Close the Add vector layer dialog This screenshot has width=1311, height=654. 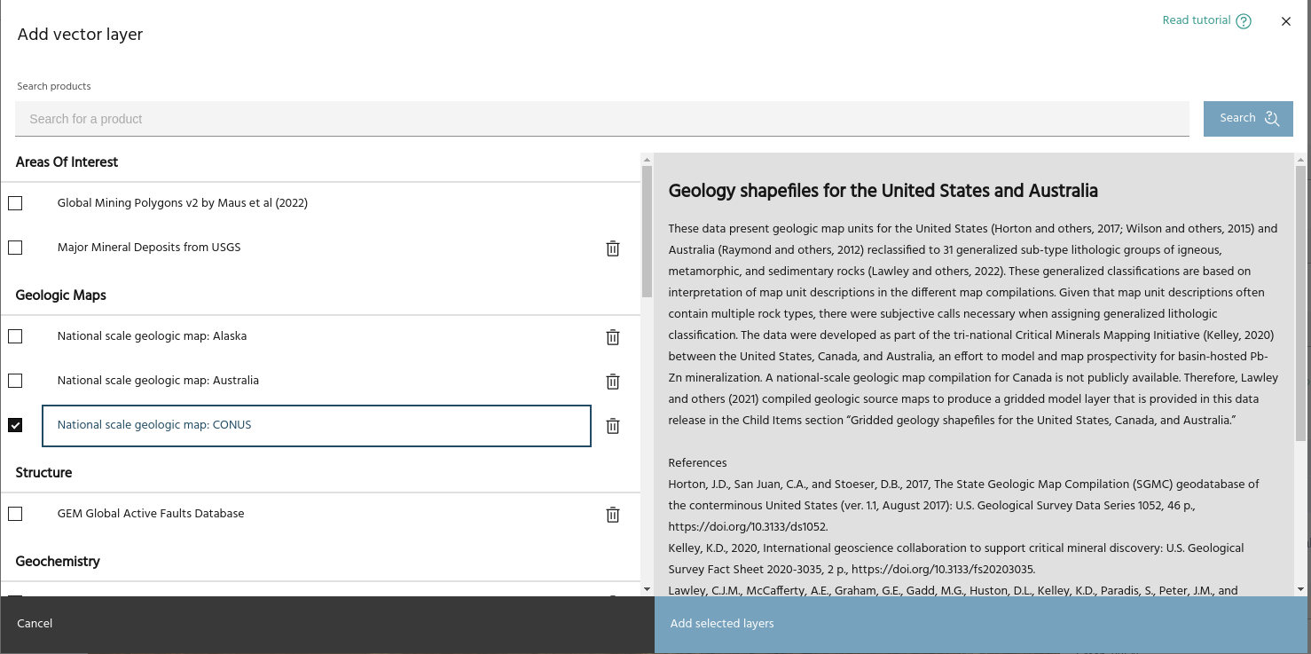(1285, 21)
